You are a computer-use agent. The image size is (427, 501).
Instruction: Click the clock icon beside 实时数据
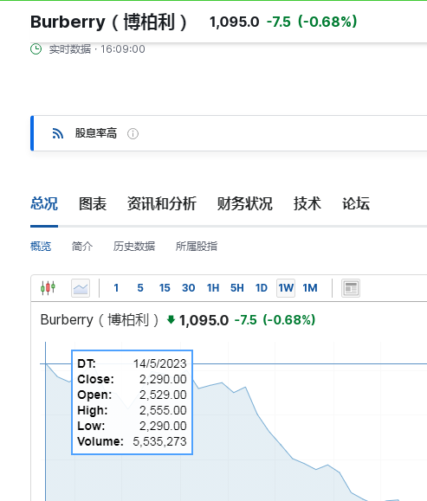[36, 49]
